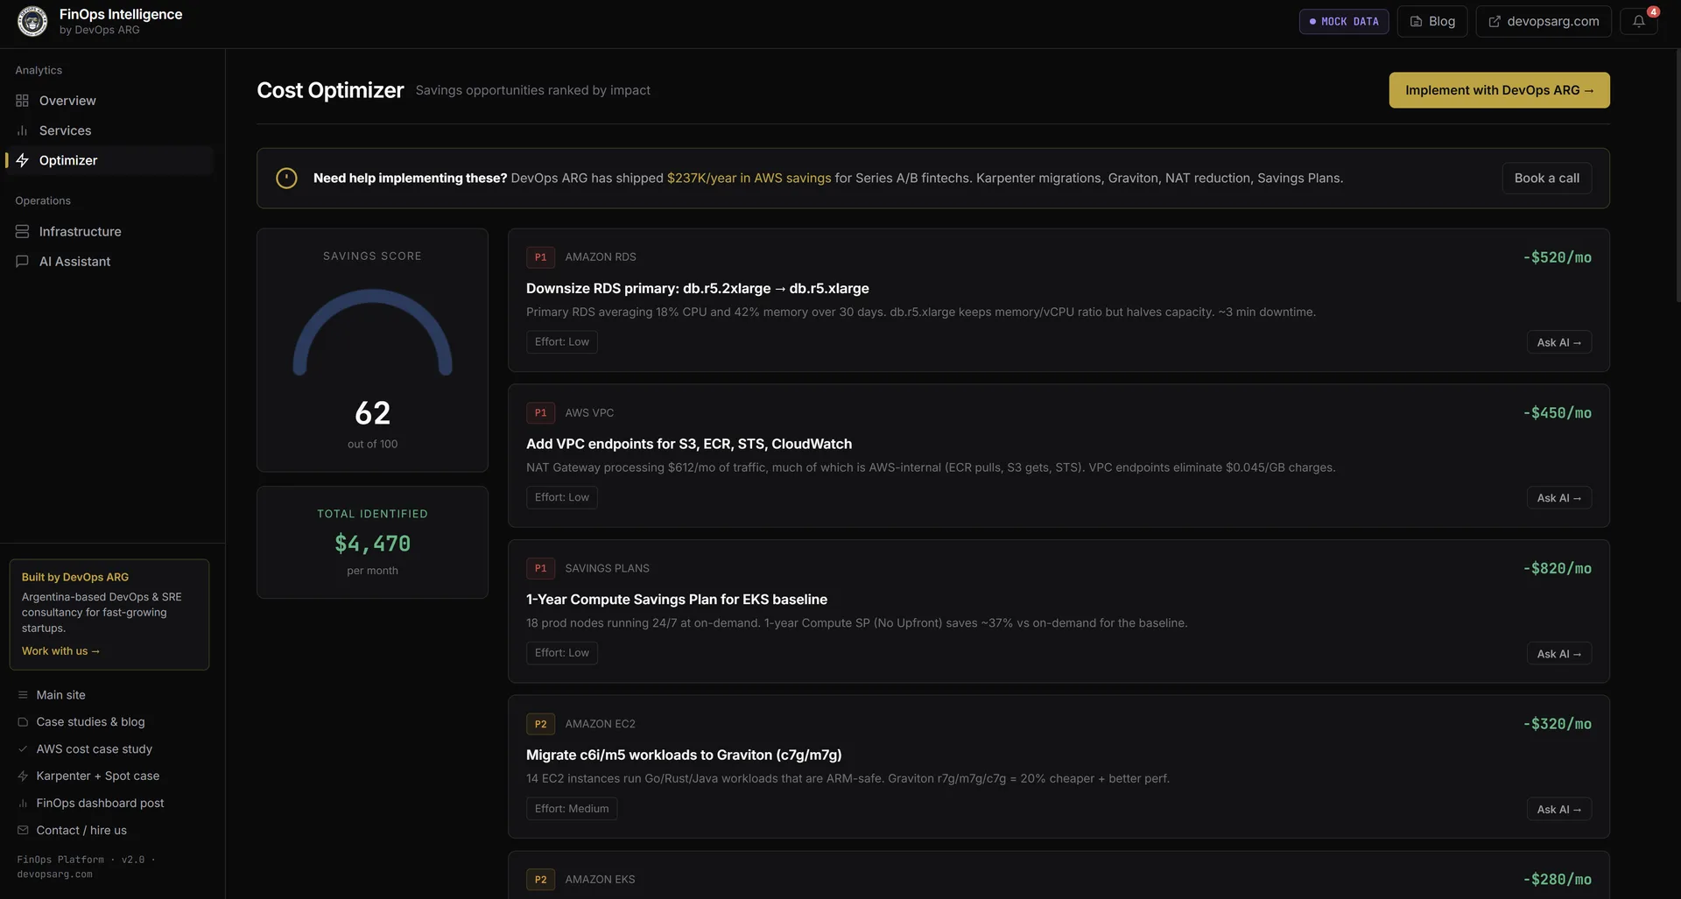Go to the Services section

click(x=109, y=130)
